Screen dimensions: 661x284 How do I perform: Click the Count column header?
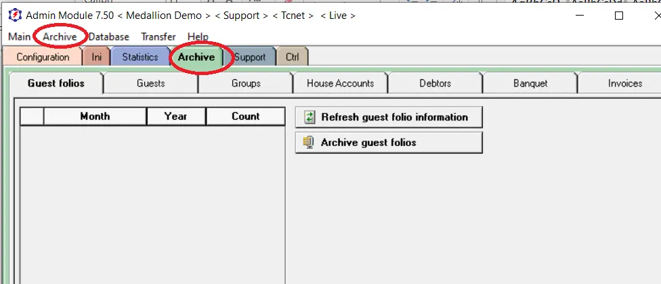tap(245, 116)
